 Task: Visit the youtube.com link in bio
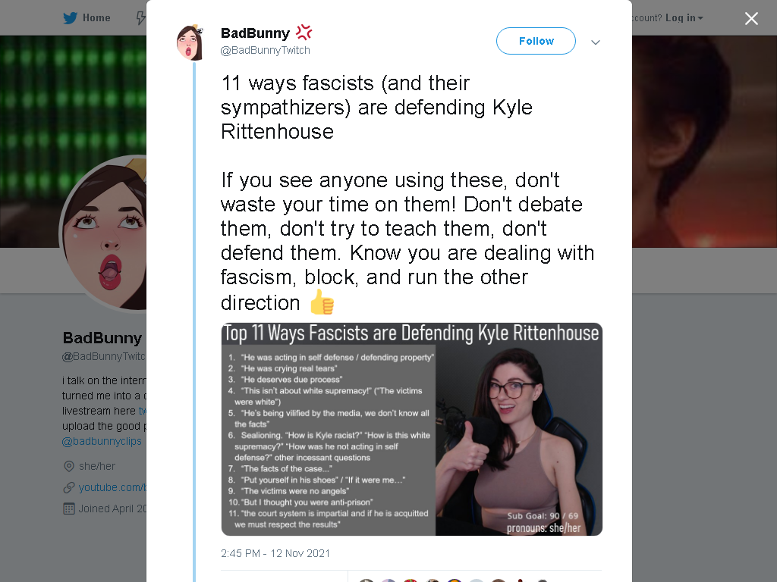coord(112,487)
